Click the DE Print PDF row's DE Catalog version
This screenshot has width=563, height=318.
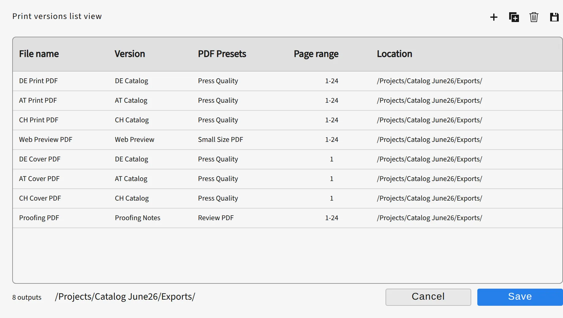pos(131,81)
